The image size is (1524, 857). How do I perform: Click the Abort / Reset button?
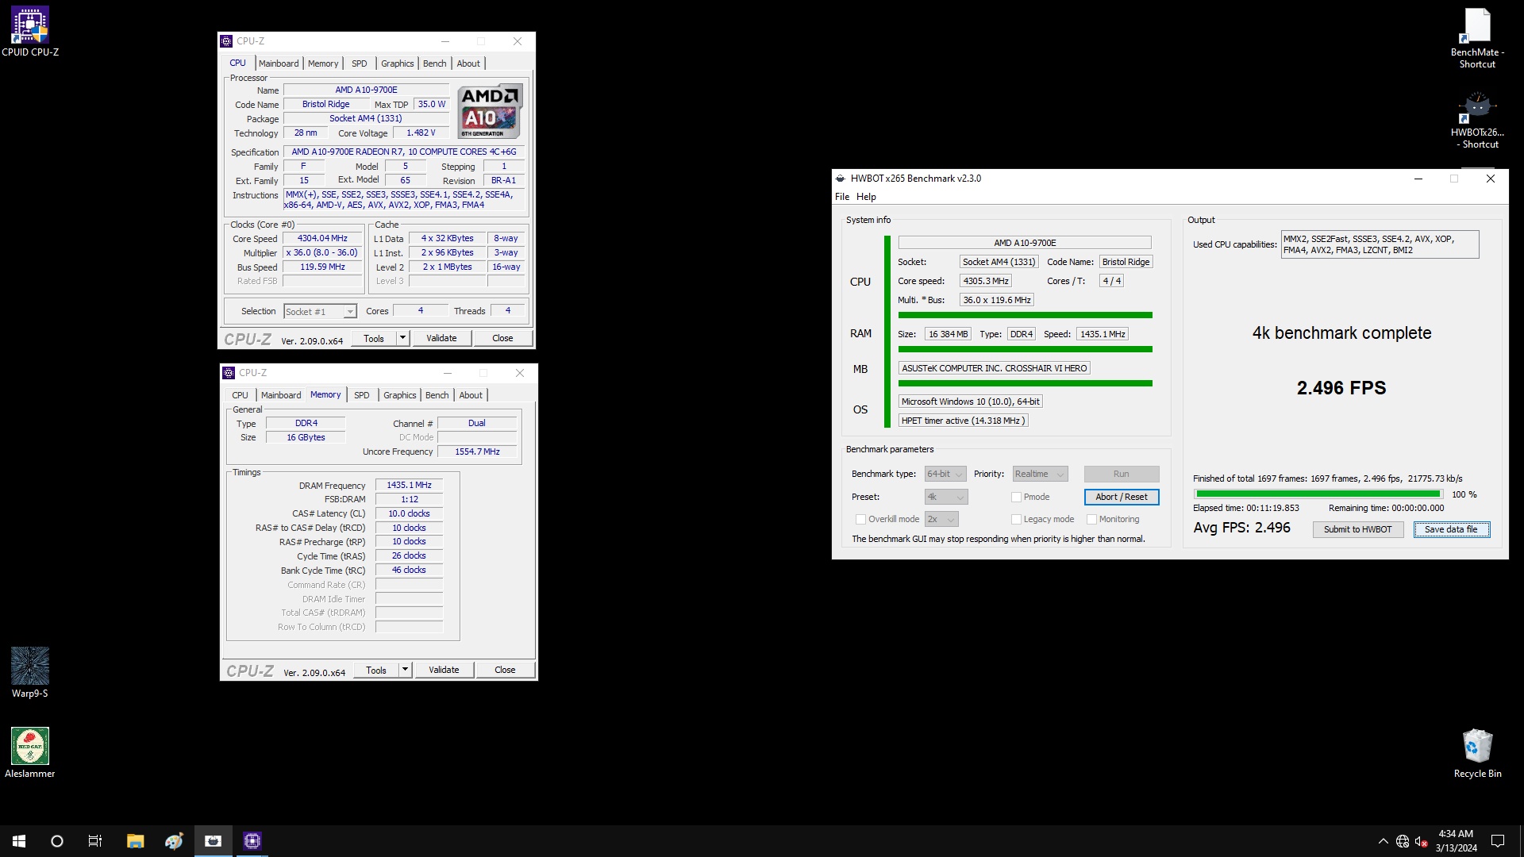[1121, 497]
